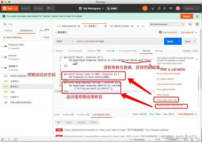This screenshot has height=142, width=202.
Task: Click the Restart button in update banner
Action: click(x=187, y=16)
